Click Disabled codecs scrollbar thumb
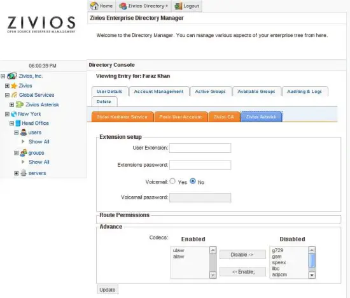The image size is (350, 298). click(312, 260)
